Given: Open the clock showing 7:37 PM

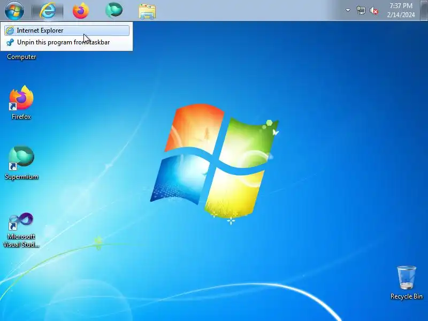Looking at the screenshot, I should point(401,10).
